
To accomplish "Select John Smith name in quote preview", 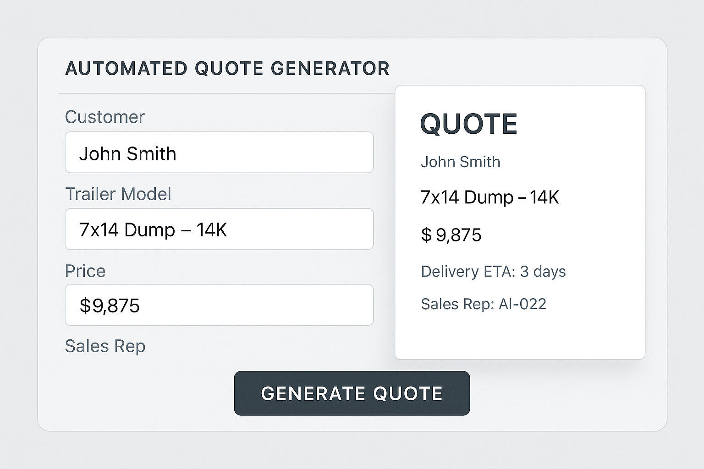I will click(460, 162).
